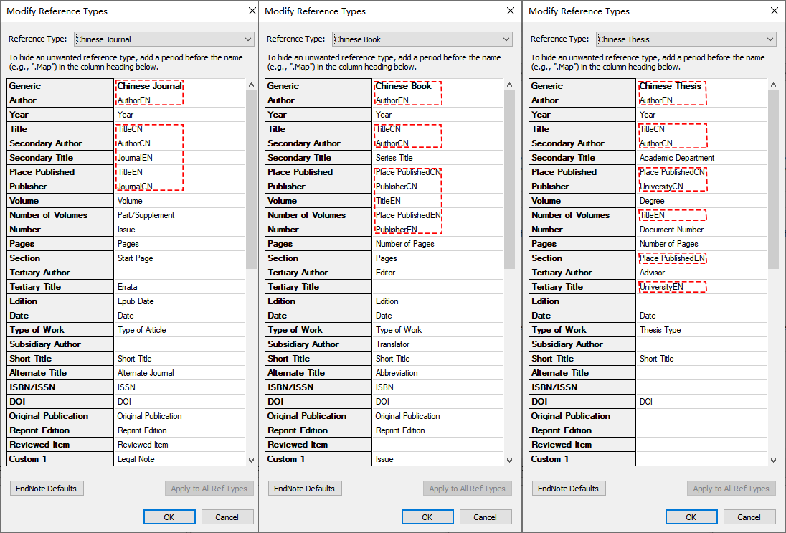Select 'Advisor' cell in Thesis window

coord(702,273)
